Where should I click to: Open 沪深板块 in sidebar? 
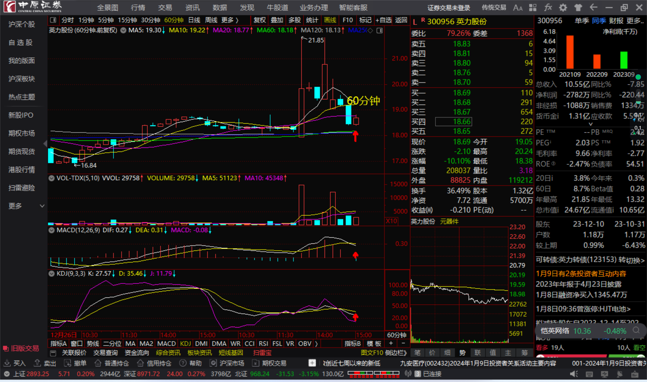click(x=22, y=79)
